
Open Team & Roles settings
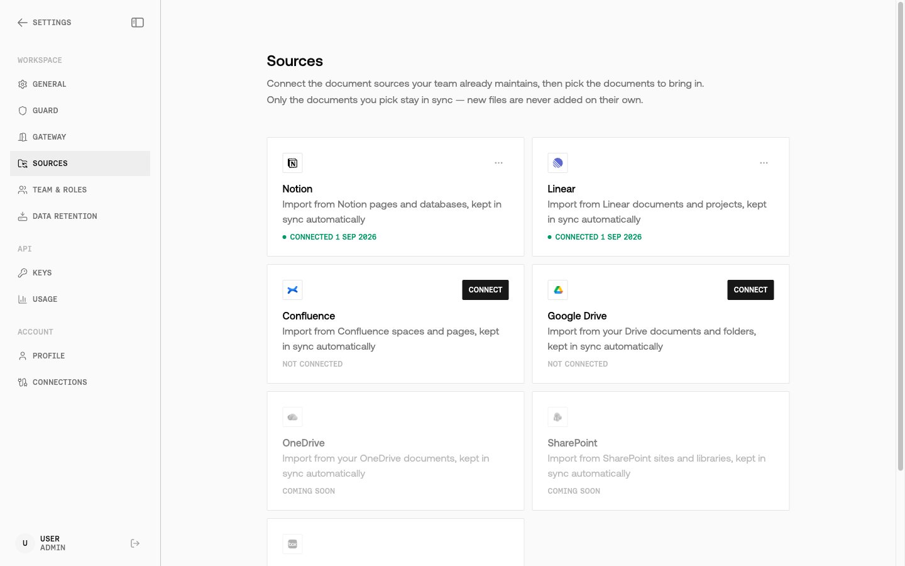tap(80, 190)
